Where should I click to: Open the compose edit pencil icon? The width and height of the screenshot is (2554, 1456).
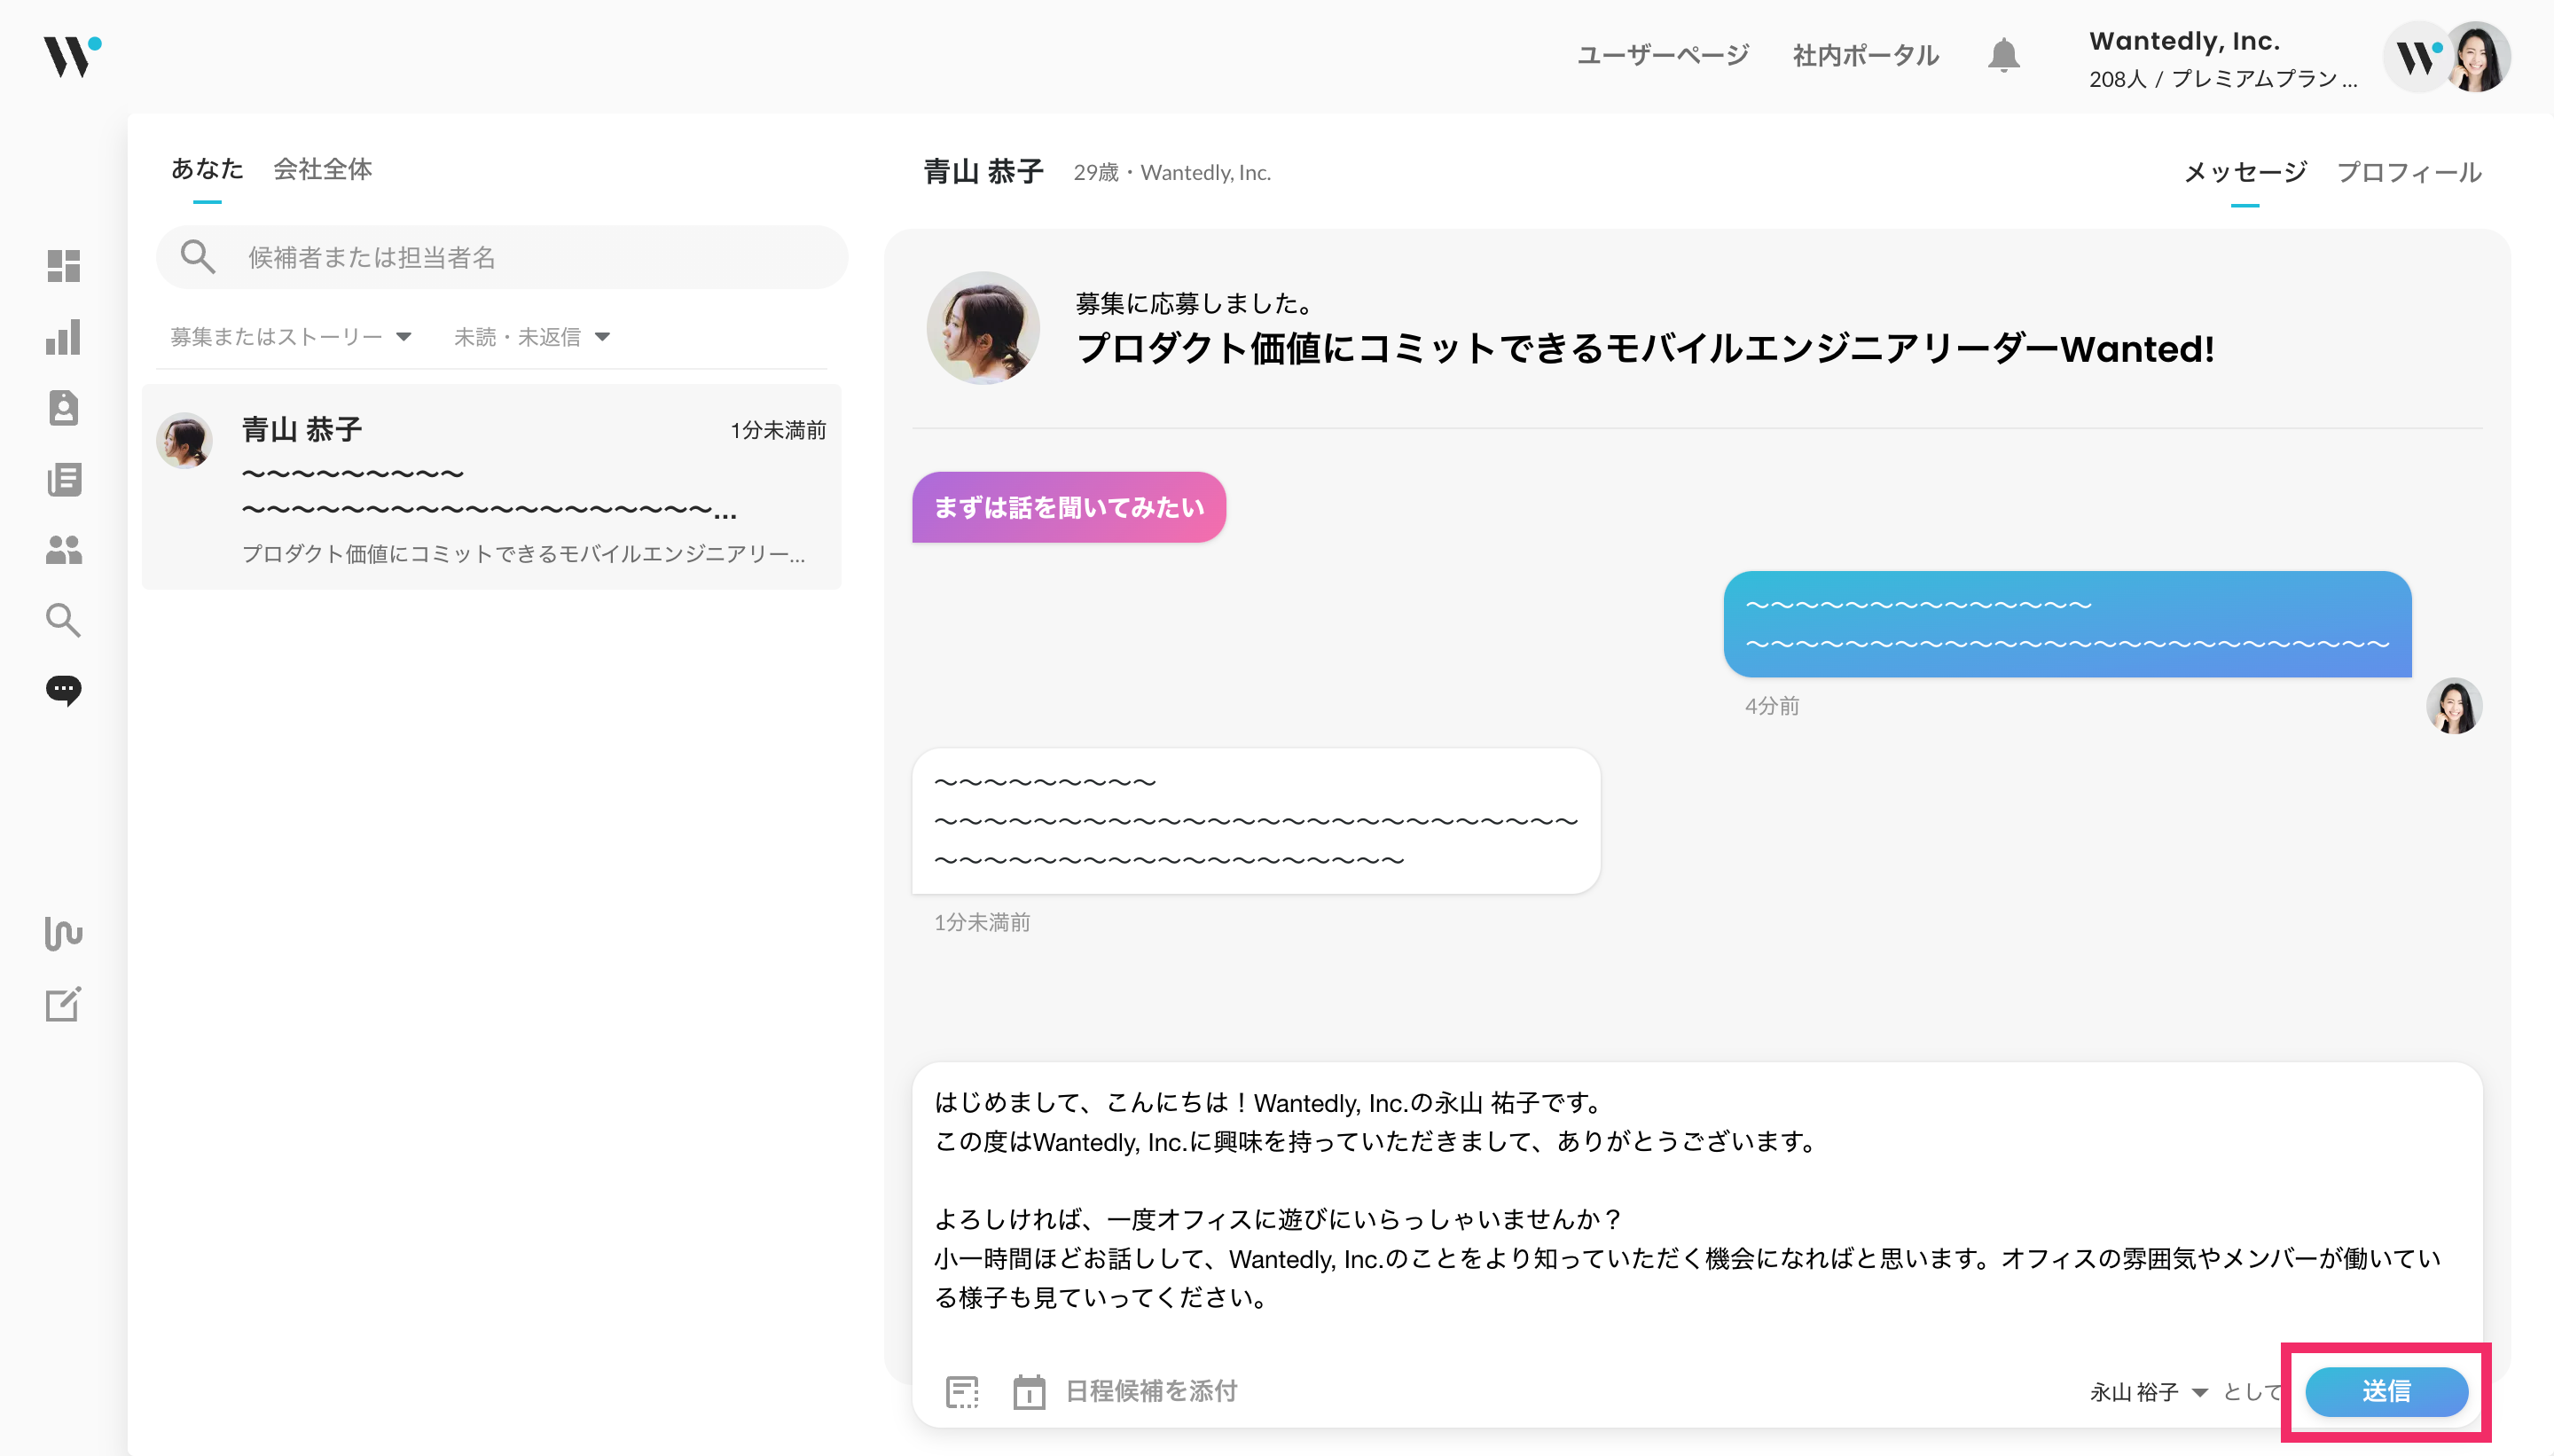click(63, 1004)
